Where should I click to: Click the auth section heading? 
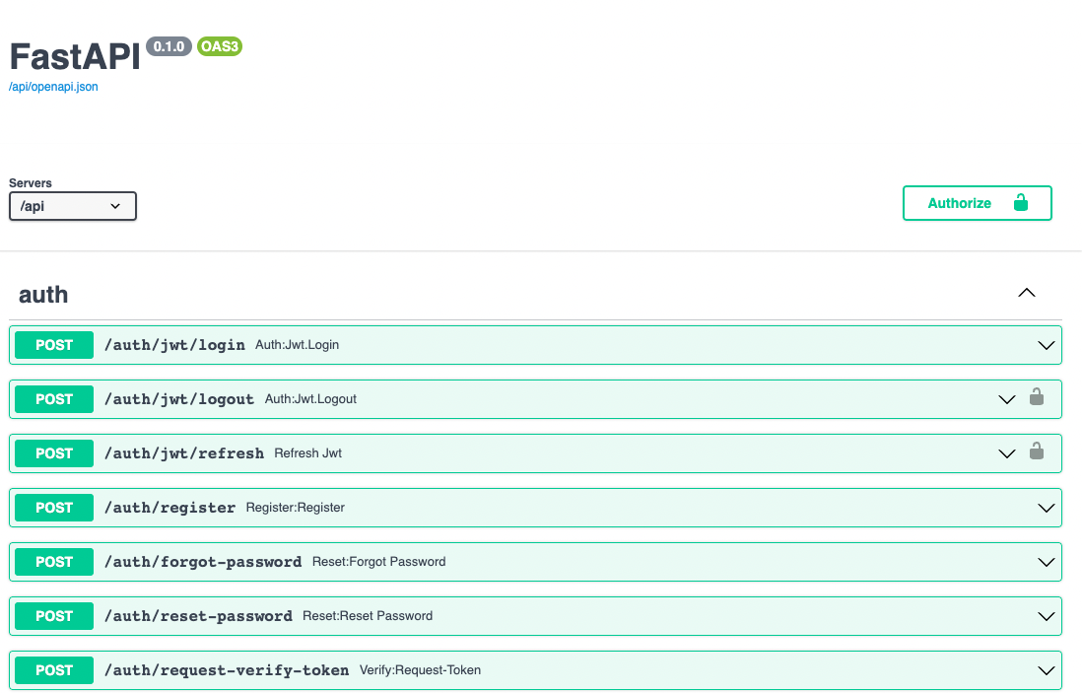coord(42,293)
